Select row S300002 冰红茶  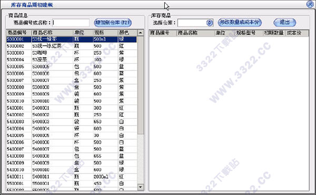(x=72, y=46)
